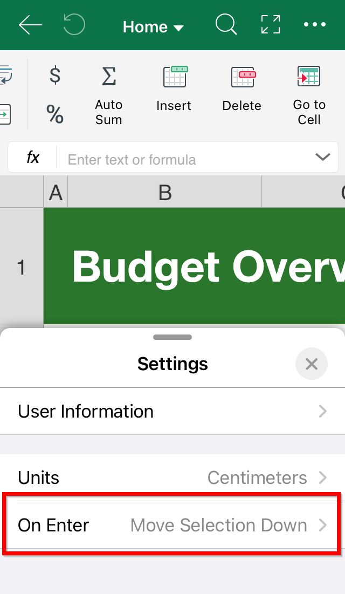Select the Delete cells icon
The width and height of the screenshot is (345, 594).
click(243, 77)
